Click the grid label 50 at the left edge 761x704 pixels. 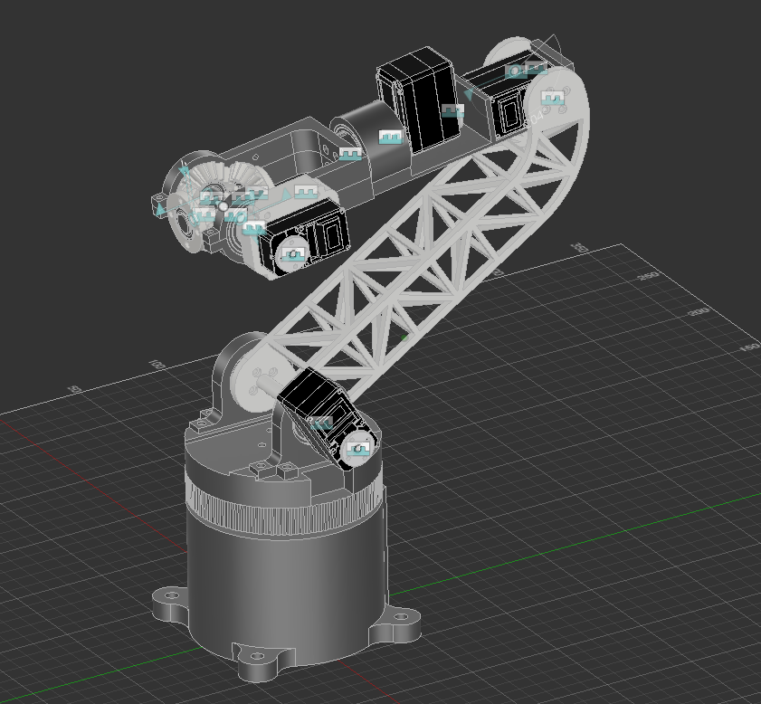tap(74, 390)
